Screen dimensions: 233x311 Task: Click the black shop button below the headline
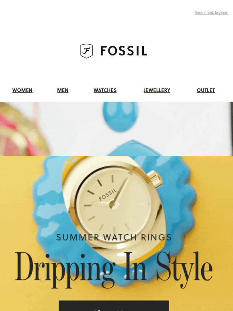114,306
